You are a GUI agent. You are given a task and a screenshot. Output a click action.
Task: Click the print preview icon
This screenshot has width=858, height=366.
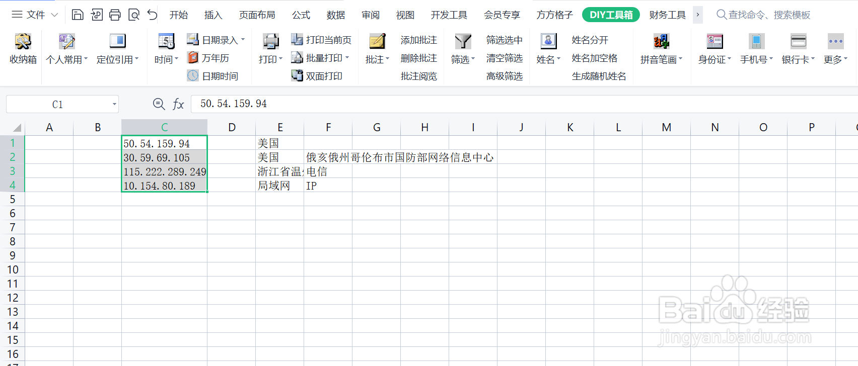pos(134,15)
